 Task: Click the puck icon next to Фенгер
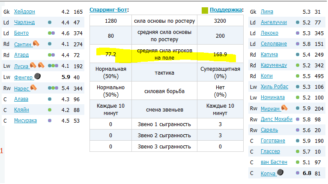pos(37,76)
